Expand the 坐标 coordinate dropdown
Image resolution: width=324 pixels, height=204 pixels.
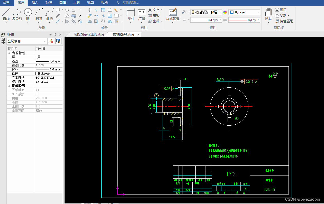(x=161, y=21)
